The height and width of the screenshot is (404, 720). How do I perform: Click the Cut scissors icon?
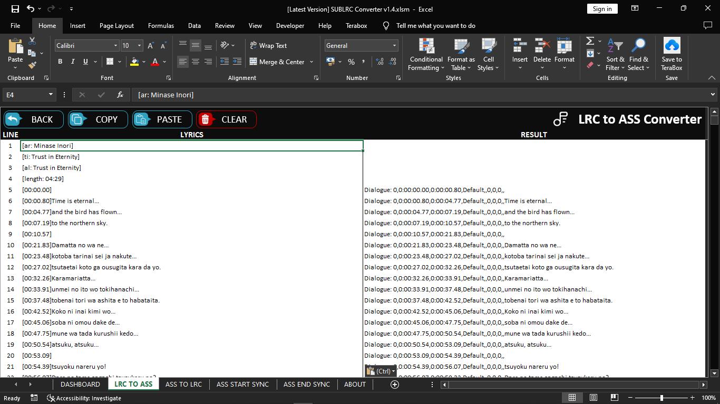[32, 41]
